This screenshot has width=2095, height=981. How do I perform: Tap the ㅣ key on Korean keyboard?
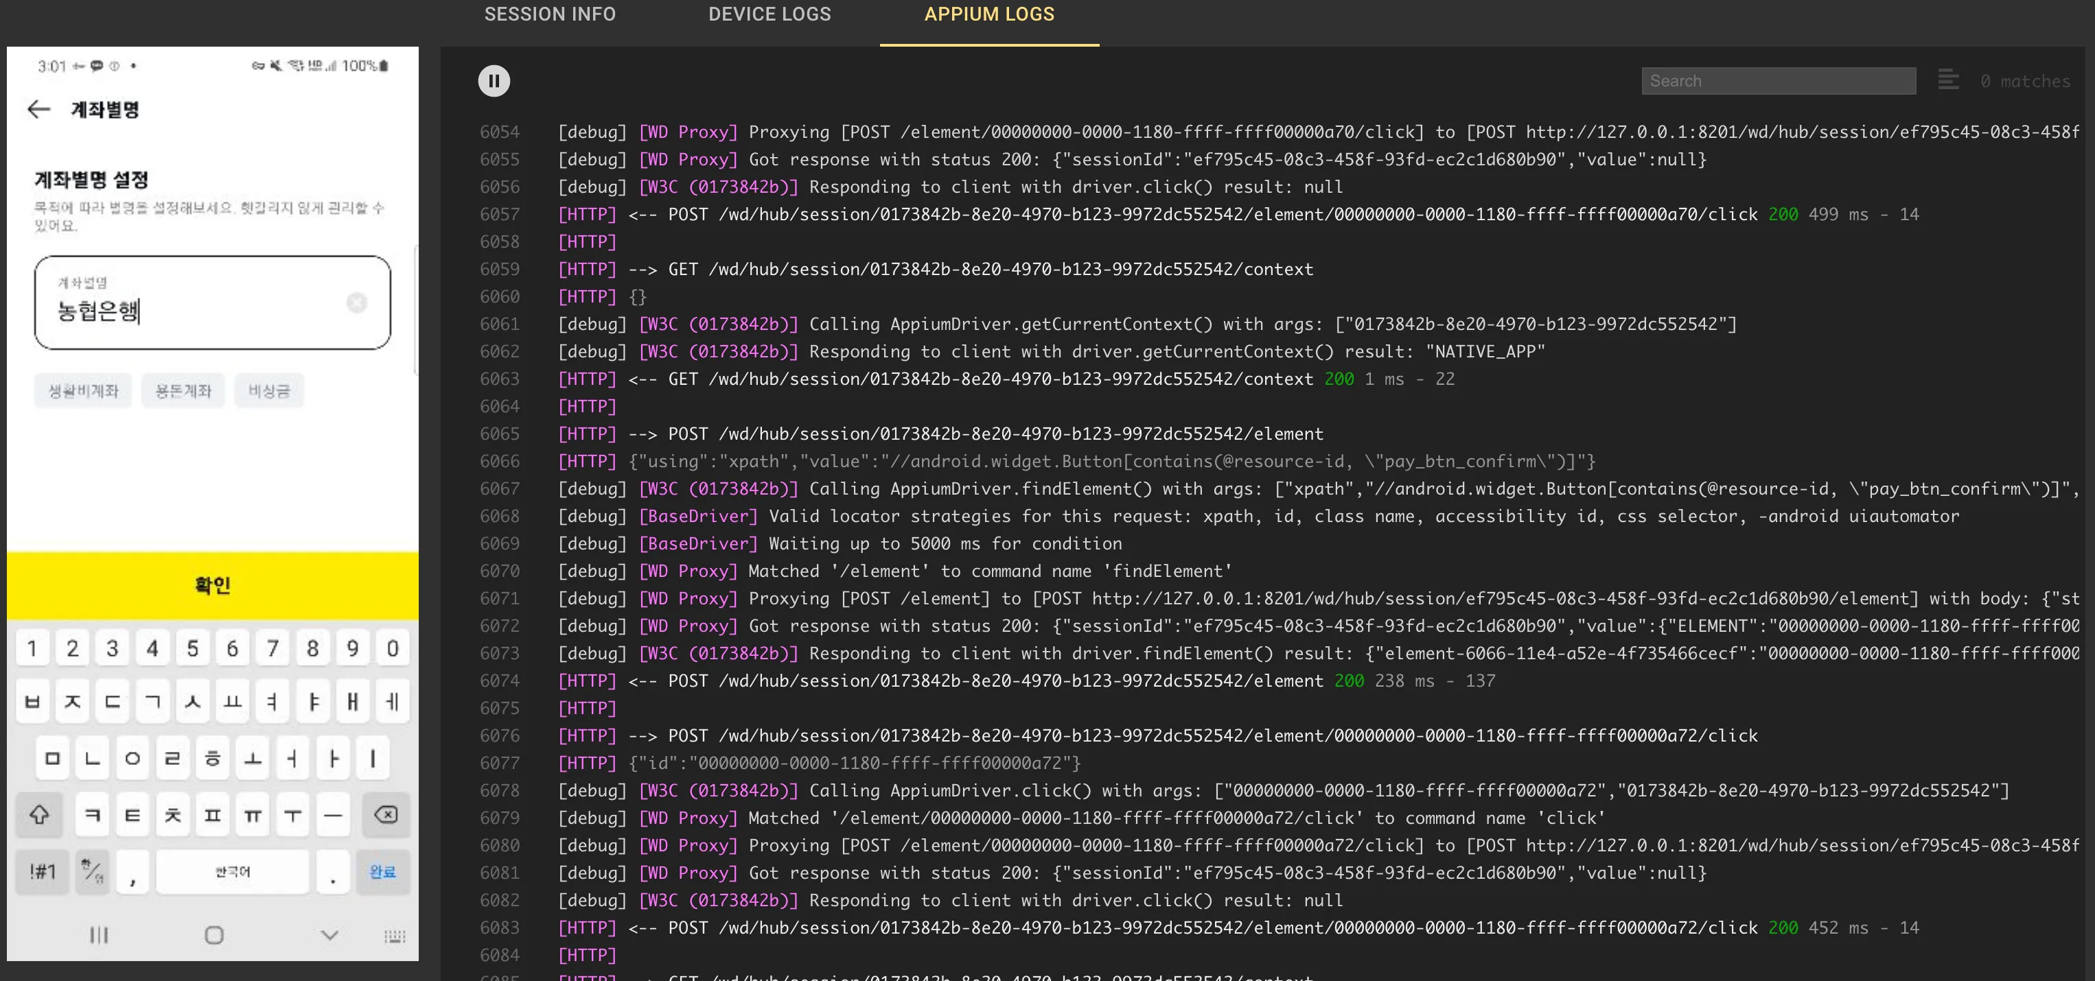coord(373,758)
